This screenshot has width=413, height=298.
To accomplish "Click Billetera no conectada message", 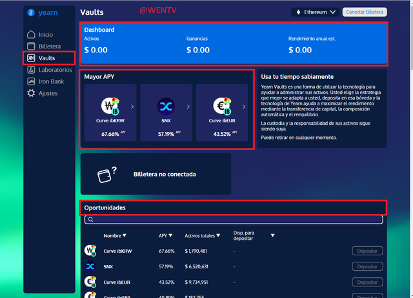I will [x=165, y=174].
